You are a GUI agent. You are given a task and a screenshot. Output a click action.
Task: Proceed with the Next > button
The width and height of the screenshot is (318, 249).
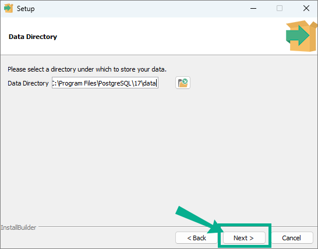tap(244, 238)
